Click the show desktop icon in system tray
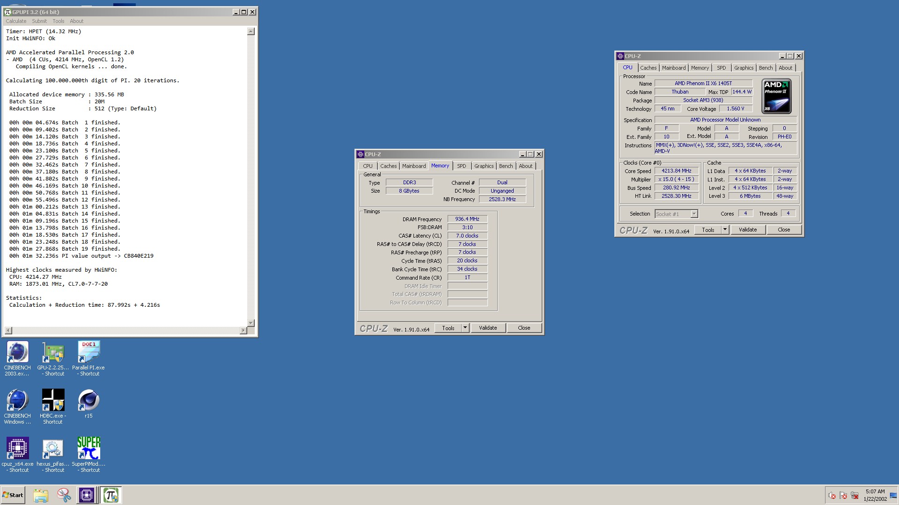 [x=893, y=496]
